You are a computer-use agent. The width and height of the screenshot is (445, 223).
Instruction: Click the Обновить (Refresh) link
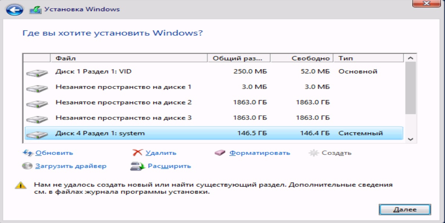54,153
